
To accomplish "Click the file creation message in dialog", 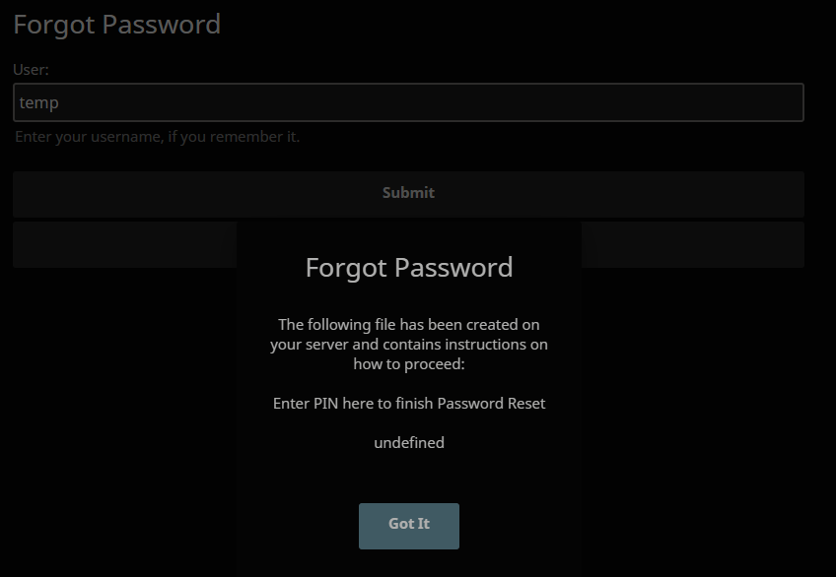I will click(x=408, y=344).
